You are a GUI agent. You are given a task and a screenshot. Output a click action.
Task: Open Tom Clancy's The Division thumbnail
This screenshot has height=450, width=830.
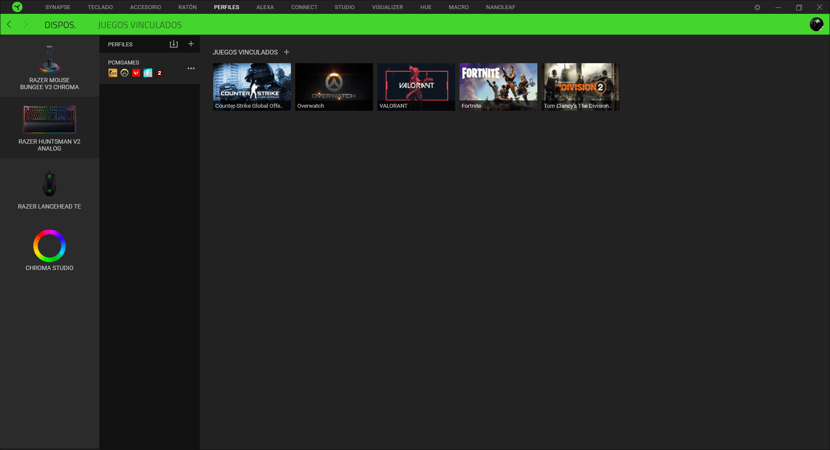point(581,87)
